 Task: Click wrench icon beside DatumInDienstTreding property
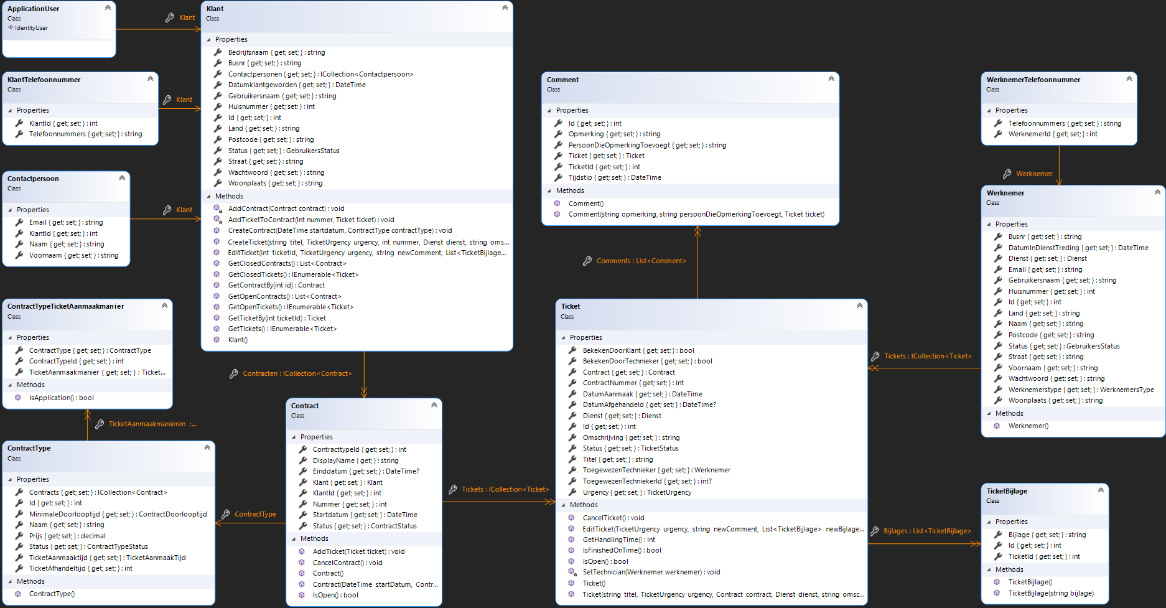tap(998, 248)
